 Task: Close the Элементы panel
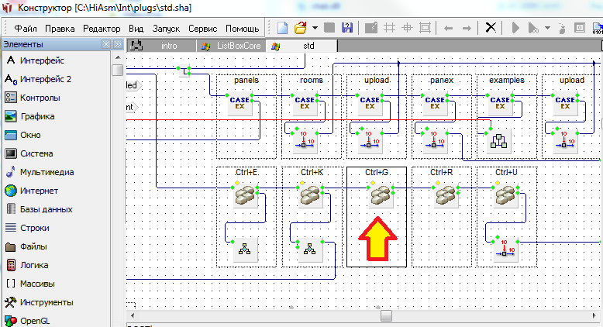click(x=106, y=46)
